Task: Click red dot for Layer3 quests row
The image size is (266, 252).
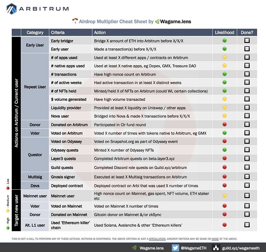Action: click(x=225, y=158)
